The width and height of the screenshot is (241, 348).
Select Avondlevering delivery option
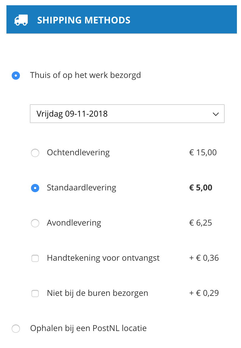tap(35, 223)
